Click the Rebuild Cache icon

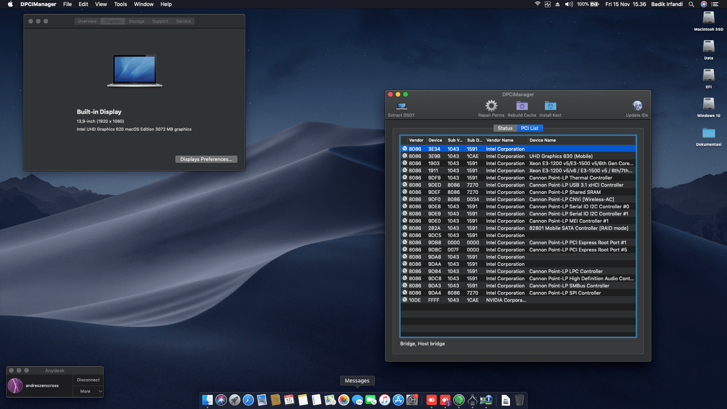(x=522, y=107)
